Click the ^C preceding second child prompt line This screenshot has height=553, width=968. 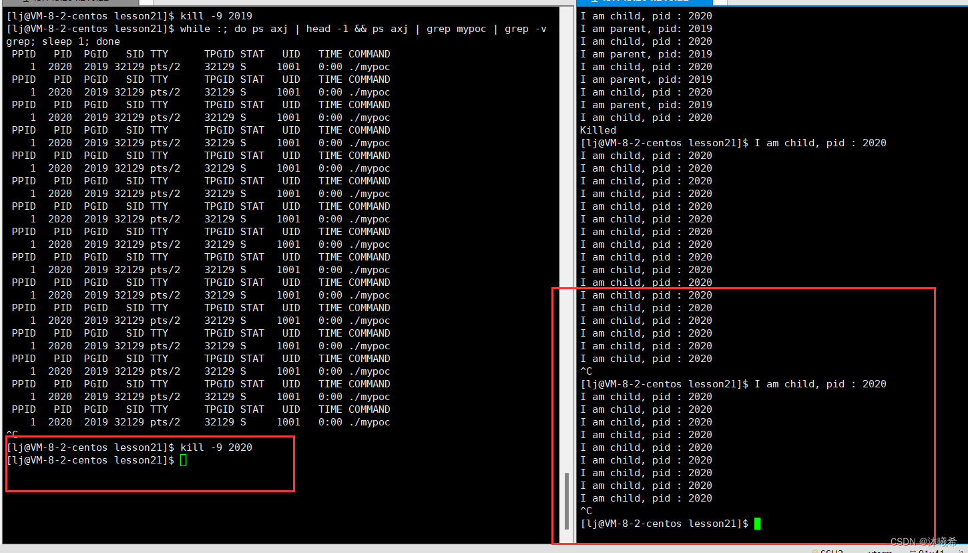[x=586, y=371]
